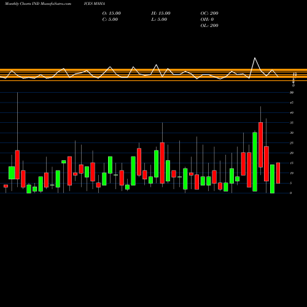Click the 'OL: 200' reading

pos(209,26)
